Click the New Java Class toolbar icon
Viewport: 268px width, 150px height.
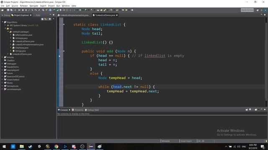[101, 10]
